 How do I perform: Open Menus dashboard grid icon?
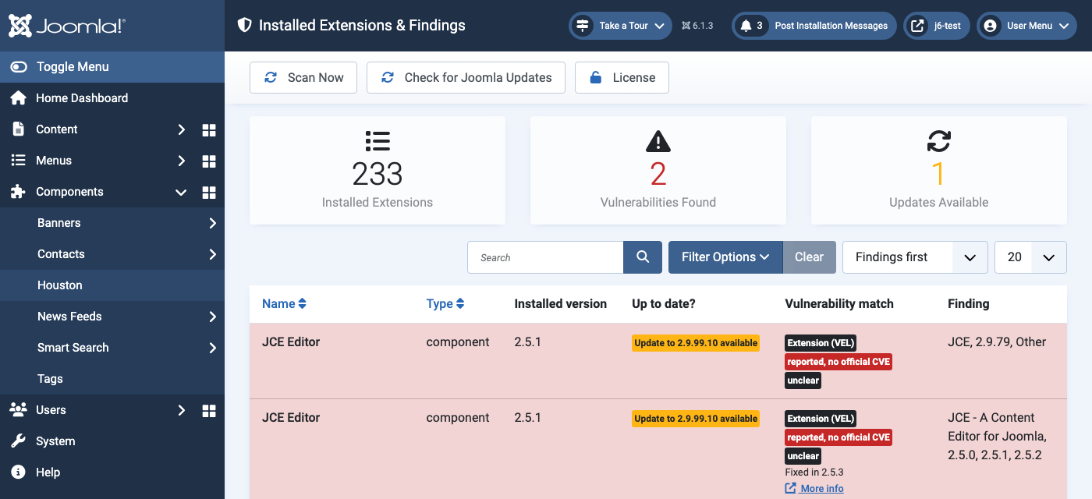[x=209, y=161]
